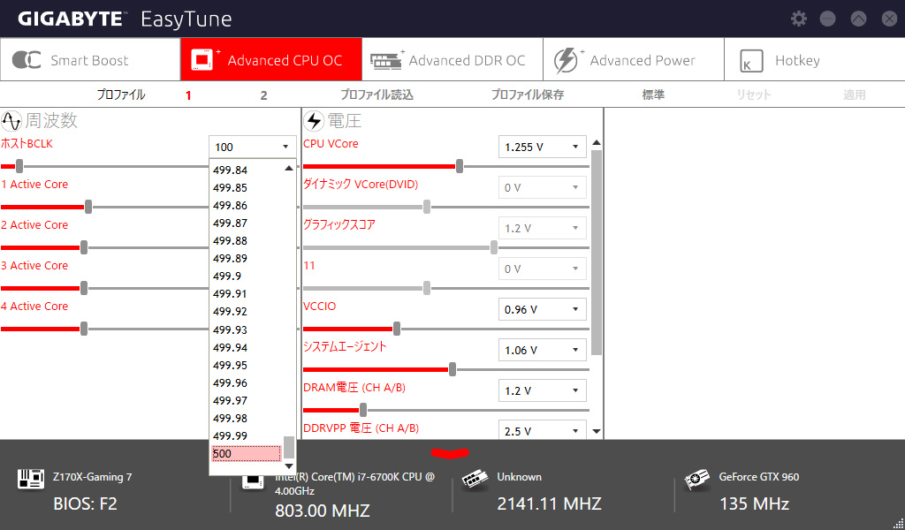905x530 pixels.
Task: Open the Advanced DDR OC tab
Action: (x=452, y=60)
